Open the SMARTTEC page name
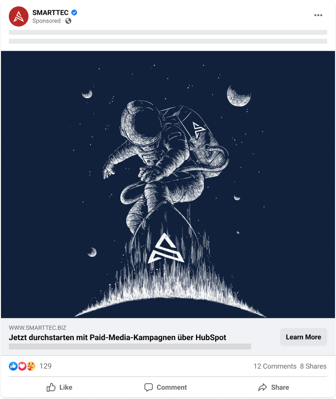Image resolution: width=336 pixels, height=399 pixels. click(x=51, y=12)
